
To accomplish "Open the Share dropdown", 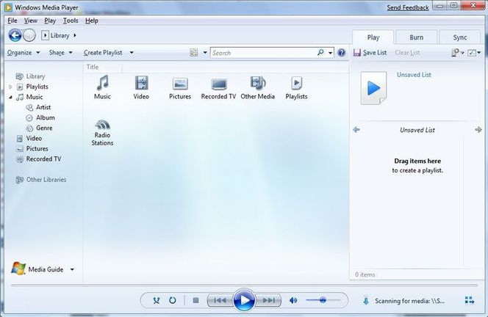I will pyautogui.click(x=61, y=53).
